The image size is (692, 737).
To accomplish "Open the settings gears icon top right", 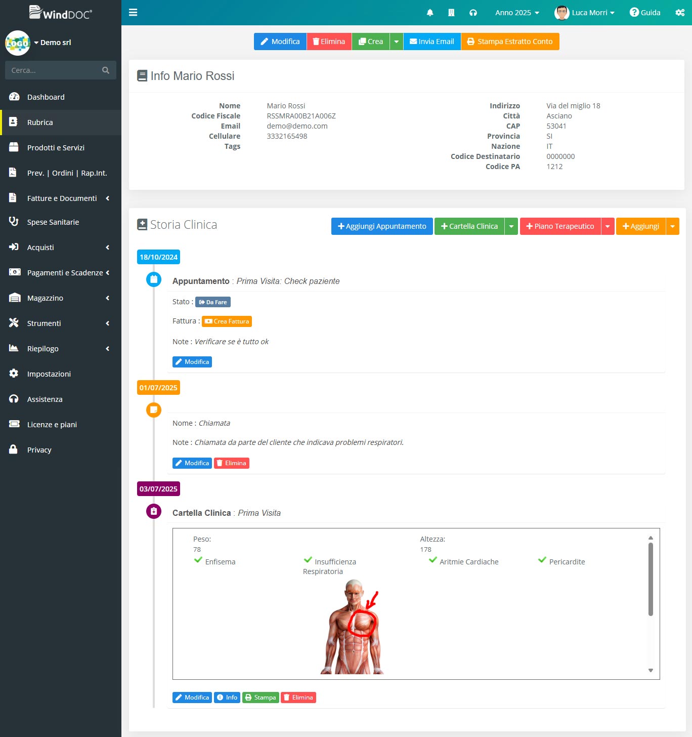I will 680,13.
